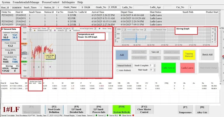Image resolution: width=224 pixels, height=117 pixels.
Task: Click the Manual Refresh button
Action: coord(124,65)
